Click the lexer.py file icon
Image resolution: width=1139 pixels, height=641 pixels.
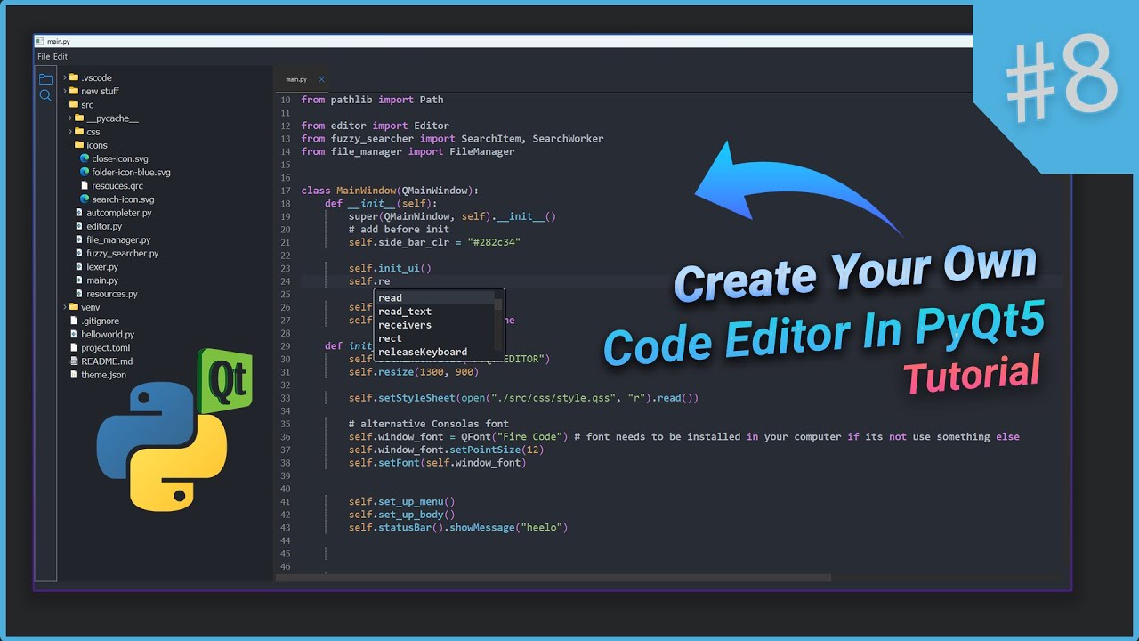tap(79, 267)
